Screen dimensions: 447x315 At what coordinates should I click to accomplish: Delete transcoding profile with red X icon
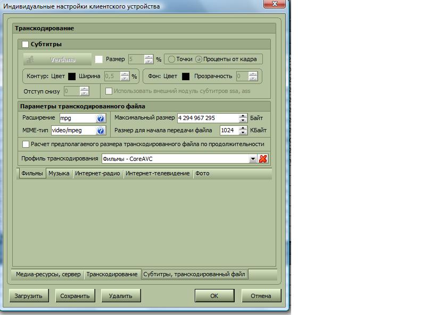[x=263, y=159]
